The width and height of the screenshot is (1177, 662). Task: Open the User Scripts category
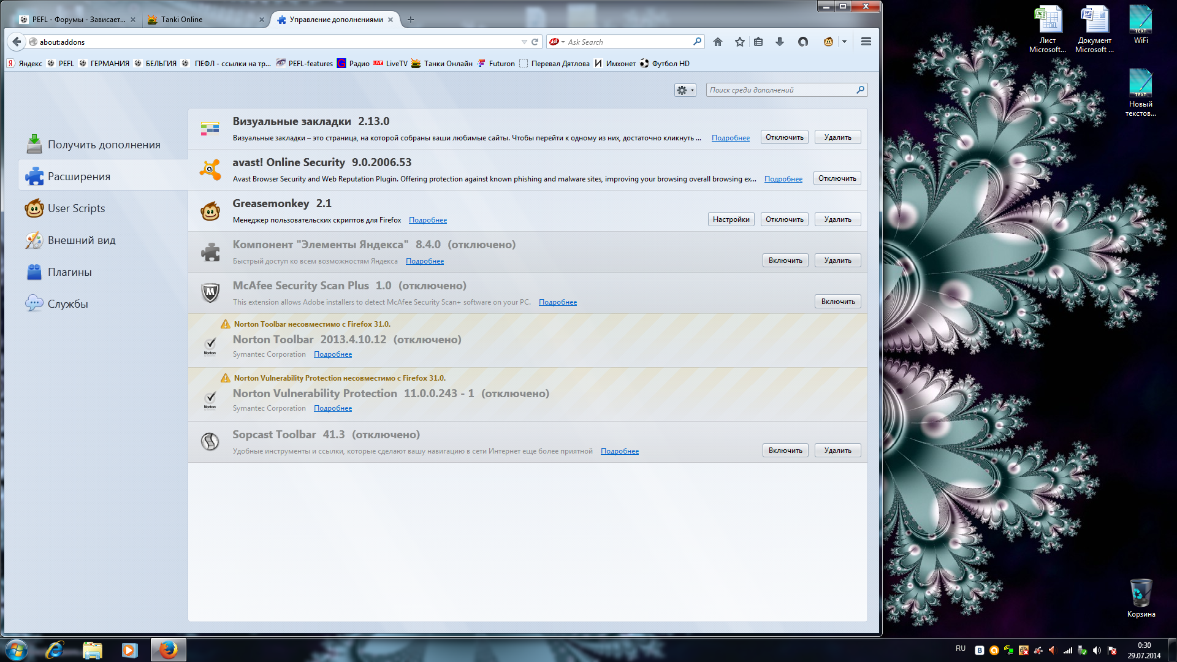103,208
